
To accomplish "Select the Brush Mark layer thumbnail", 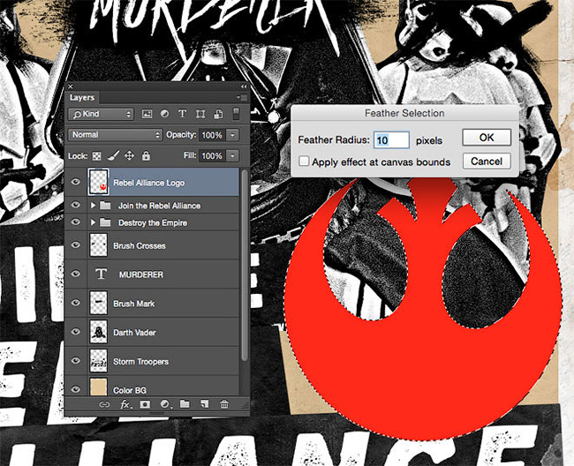I will (99, 303).
